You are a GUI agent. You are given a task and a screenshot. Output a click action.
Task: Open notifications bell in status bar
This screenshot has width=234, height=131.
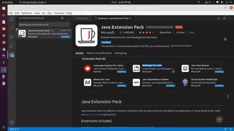231,129
